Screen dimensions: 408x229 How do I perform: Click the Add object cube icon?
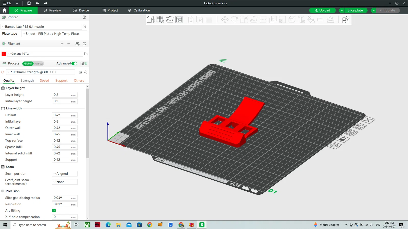[151, 20]
